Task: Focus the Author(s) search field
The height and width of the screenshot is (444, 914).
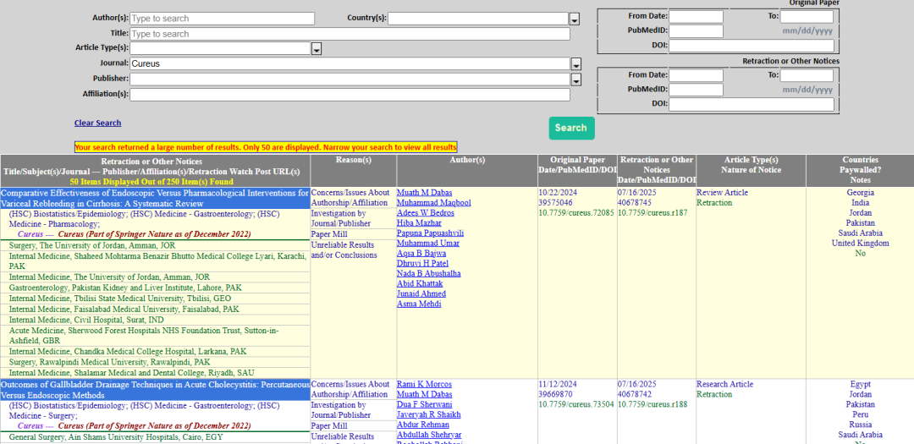Action: click(x=222, y=19)
